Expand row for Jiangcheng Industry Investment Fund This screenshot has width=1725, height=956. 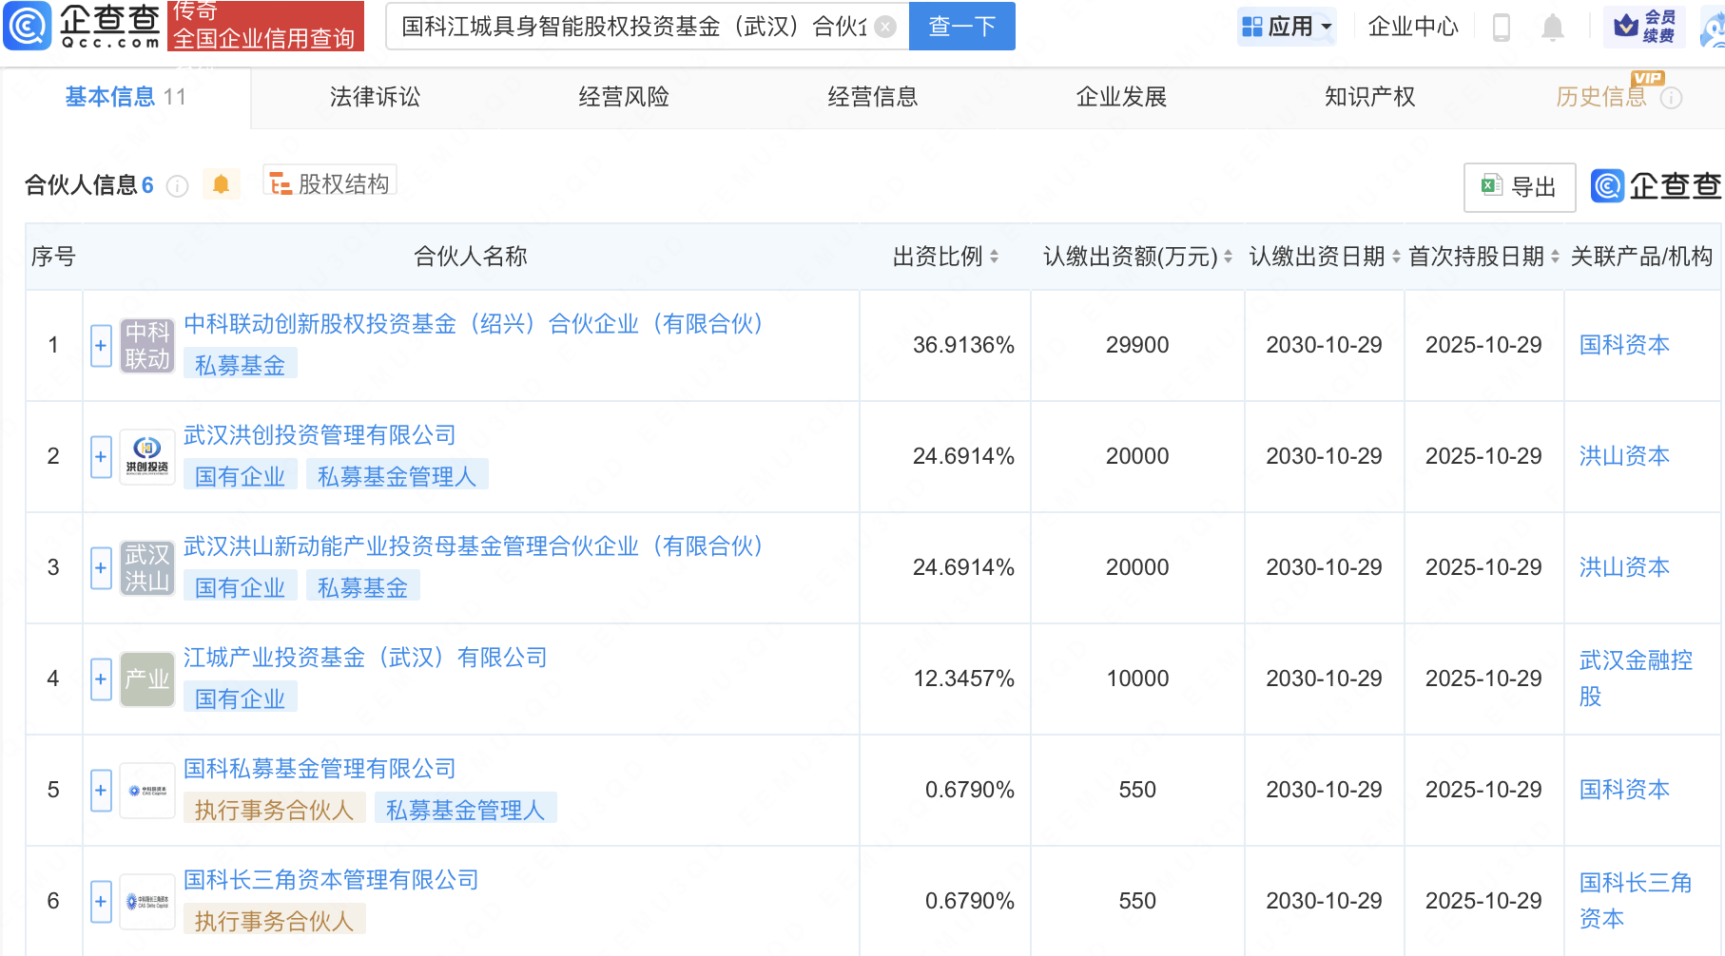(101, 679)
